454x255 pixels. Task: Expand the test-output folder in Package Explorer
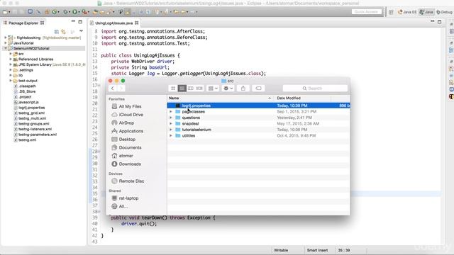11,81
